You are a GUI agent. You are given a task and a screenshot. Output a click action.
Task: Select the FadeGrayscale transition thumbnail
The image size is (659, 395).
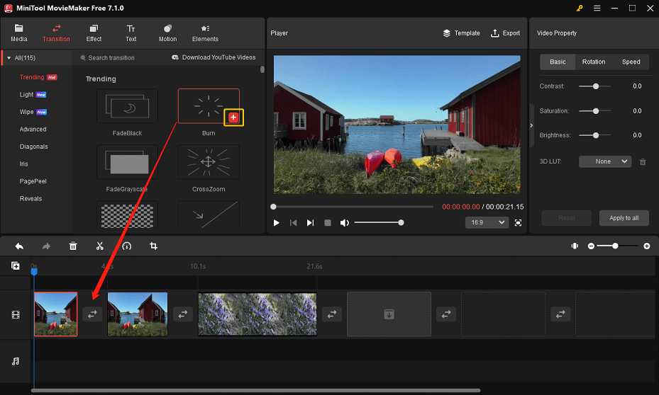tap(128, 162)
